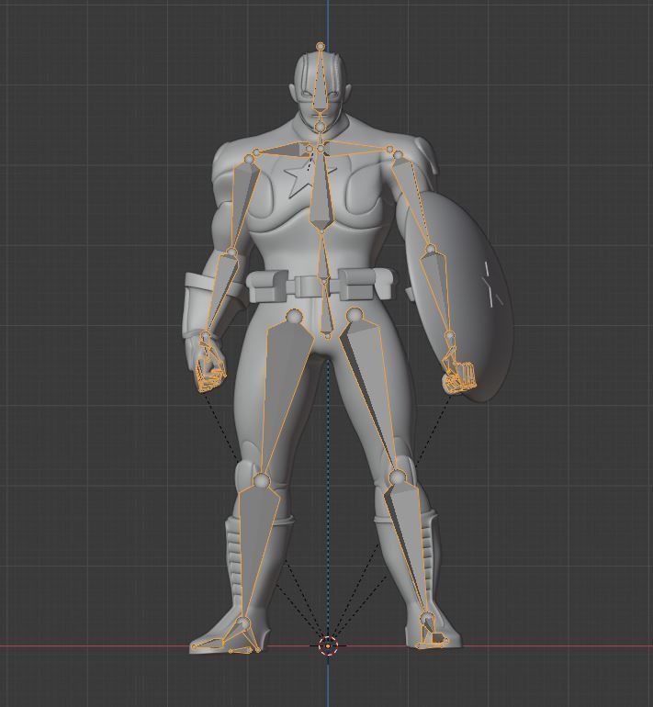Select the head bone on the face
The width and height of the screenshot is (653, 707).
(320, 85)
